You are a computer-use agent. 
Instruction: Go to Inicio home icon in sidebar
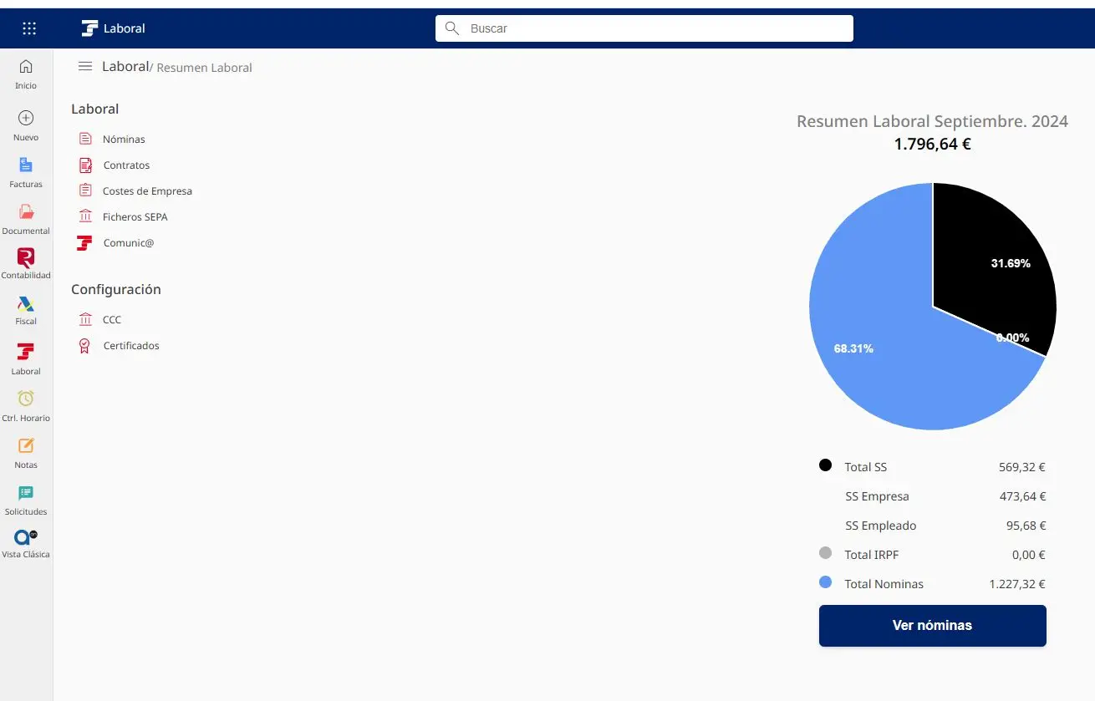click(x=26, y=66)
